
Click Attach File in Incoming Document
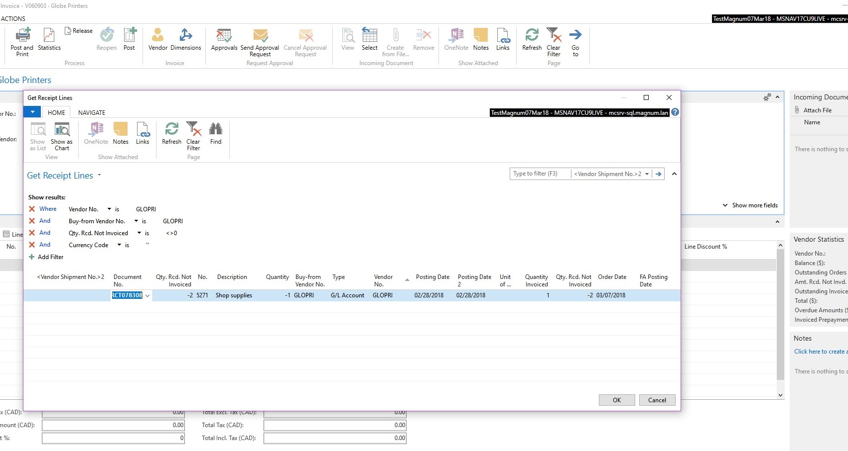coord(813,110)
